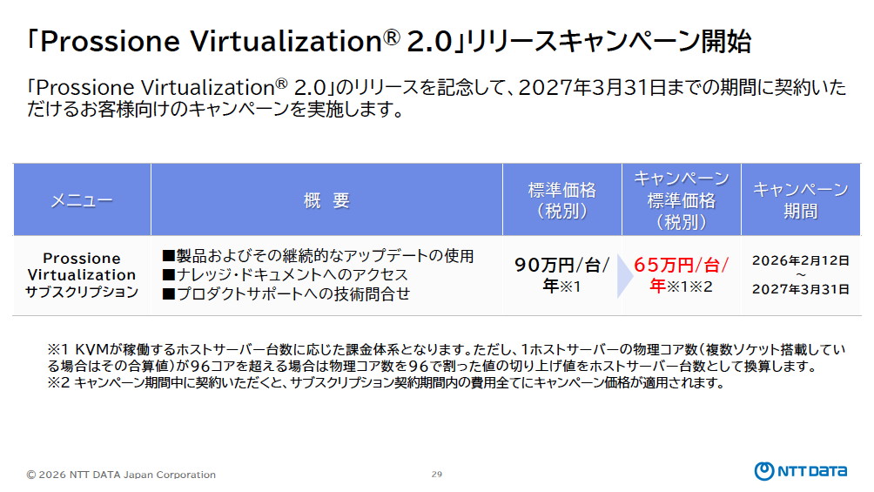Click the '2026年2月12日' start date
This screenshot has width=874, height=492.
(801, 260)
